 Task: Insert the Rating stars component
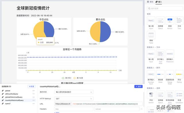179,74
